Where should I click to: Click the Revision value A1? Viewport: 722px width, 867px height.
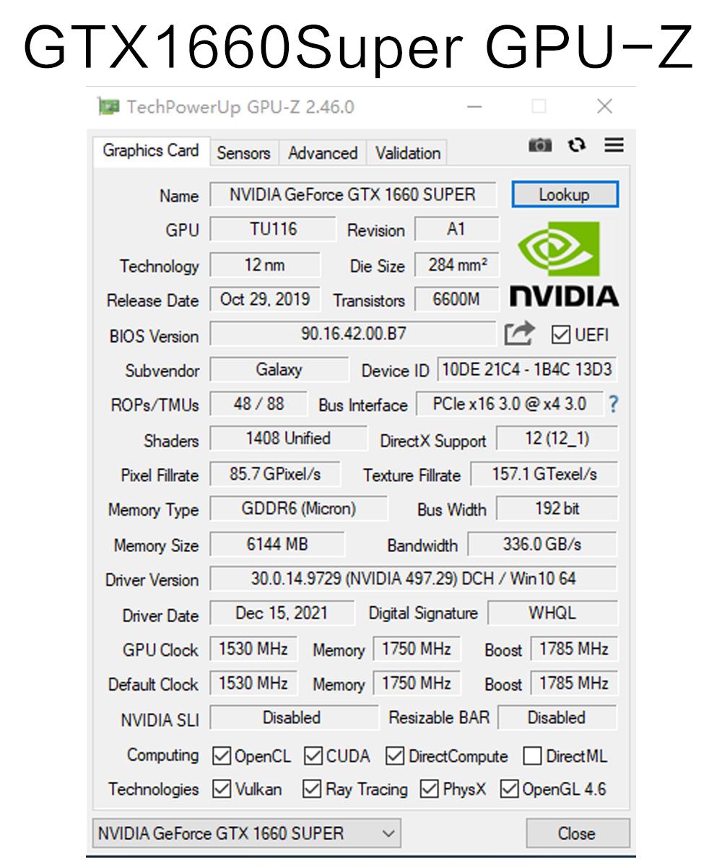456,229
